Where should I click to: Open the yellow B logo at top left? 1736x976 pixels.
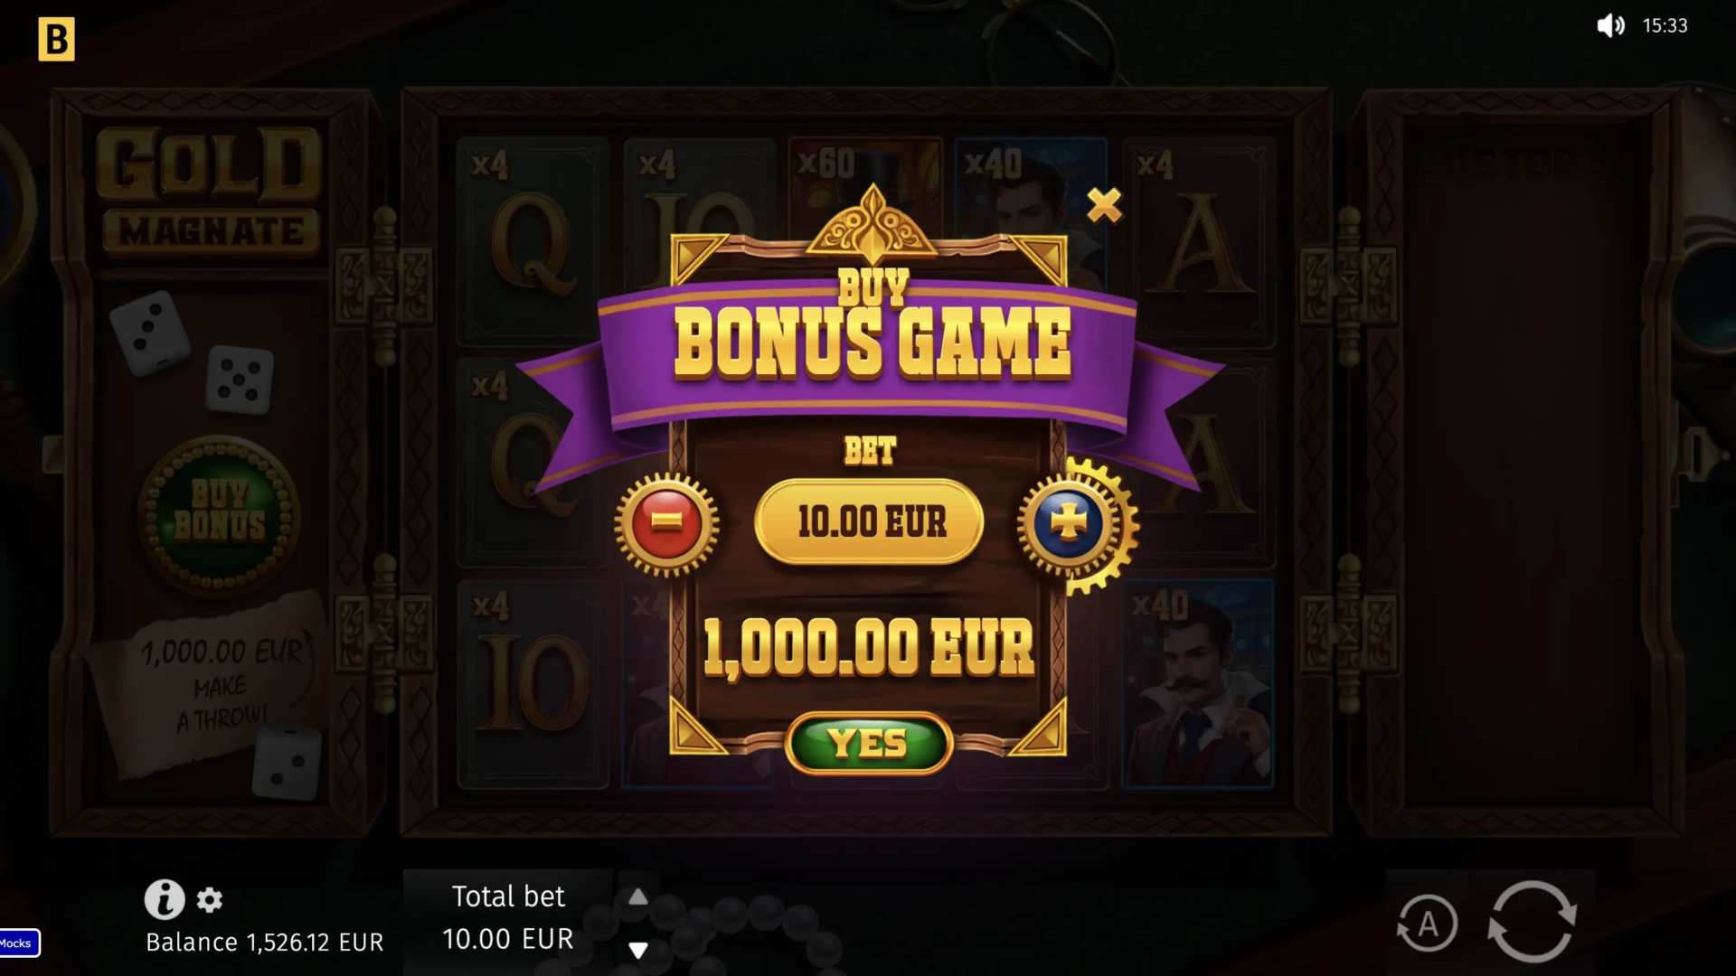pos(56,40)
